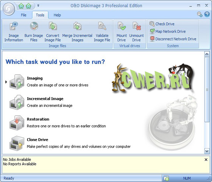
Task: Click the Clone Drive task icon
Action: (x=17, y=143)
